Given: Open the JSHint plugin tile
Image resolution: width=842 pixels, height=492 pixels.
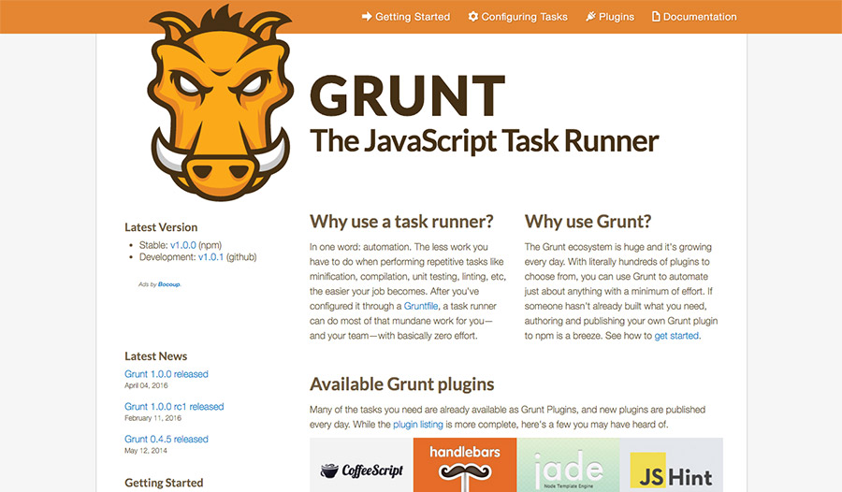Looking at the screenshot, I should click(670, 466).
